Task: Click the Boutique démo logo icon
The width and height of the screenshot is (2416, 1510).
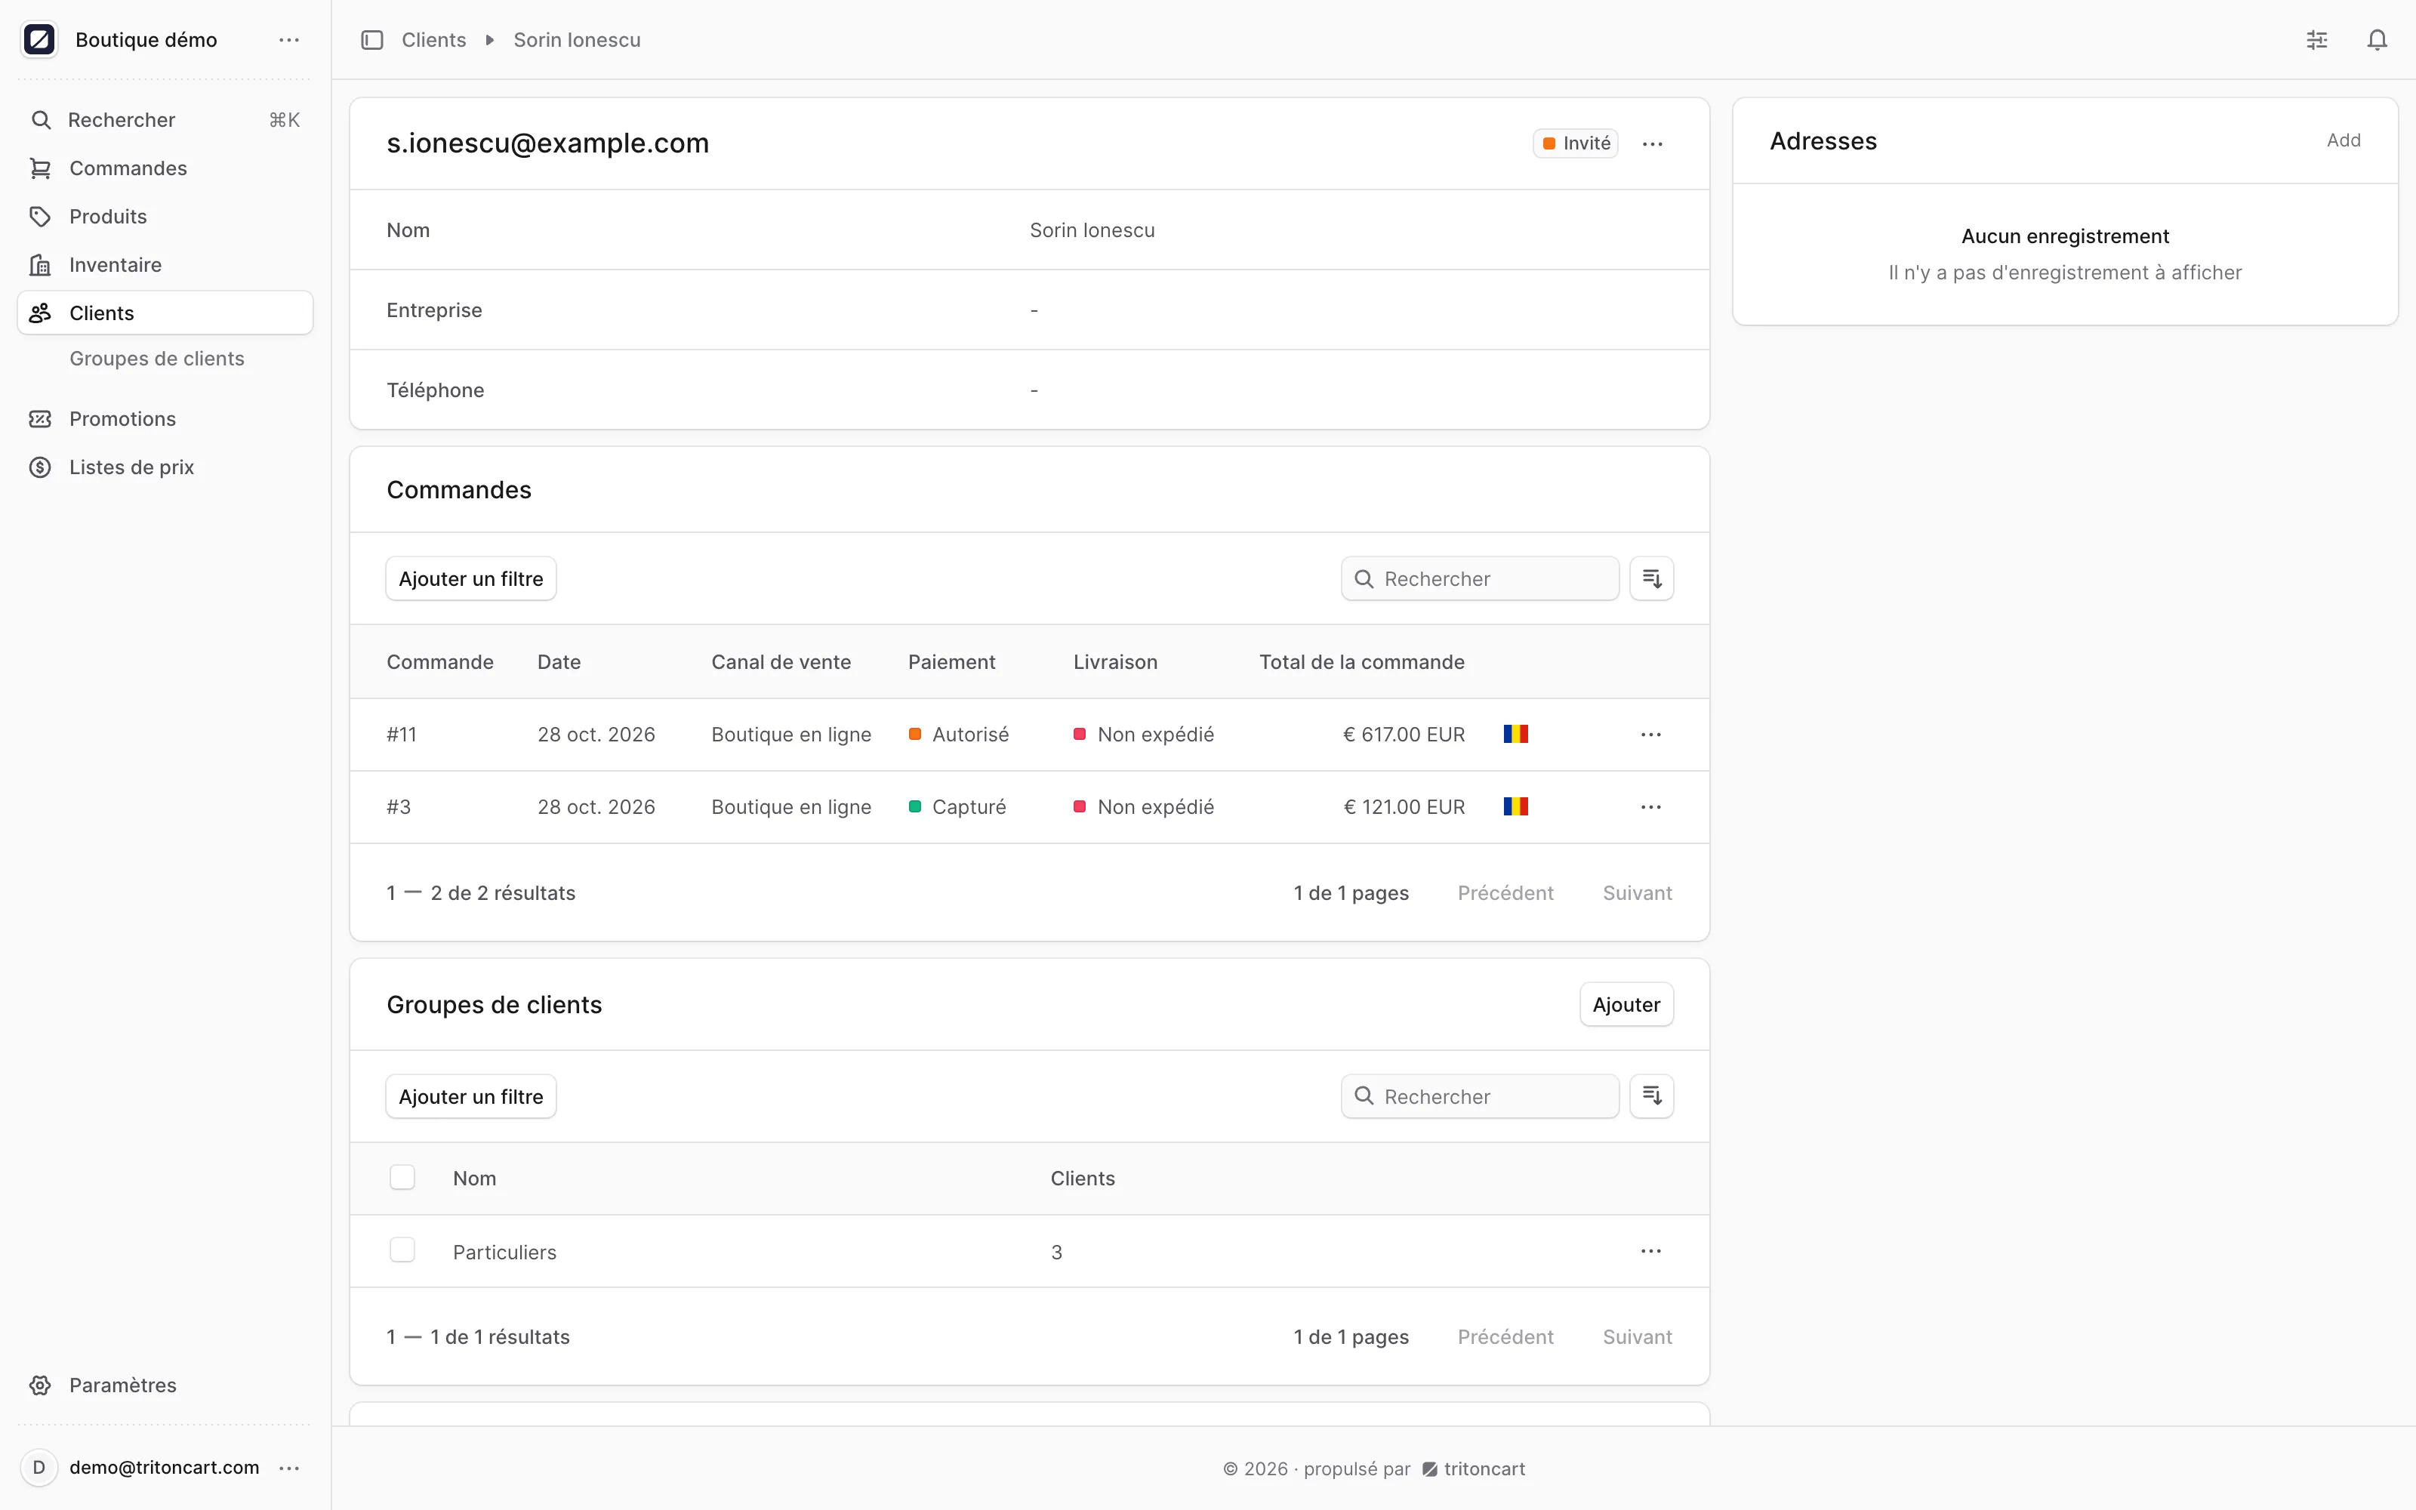Action: 39,40
